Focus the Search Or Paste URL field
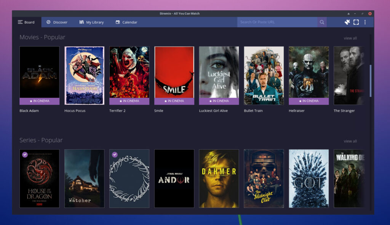Image resolution: width=390 pixels, height=225 pixels. 277,22
